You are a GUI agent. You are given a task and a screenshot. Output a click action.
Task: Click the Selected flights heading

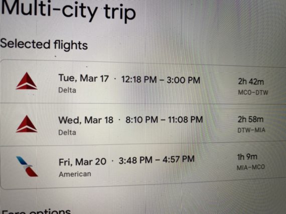44,44
